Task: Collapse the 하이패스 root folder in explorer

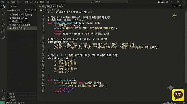Action: pyautogui.click(x=14, y=11)
